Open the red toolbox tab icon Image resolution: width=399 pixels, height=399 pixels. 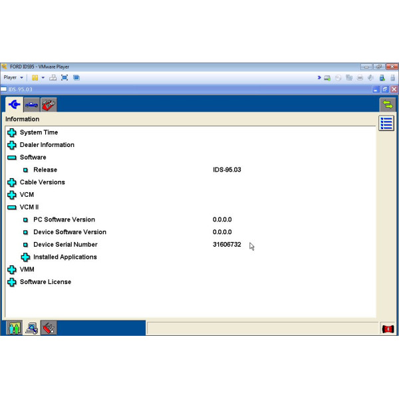[48, 104]
